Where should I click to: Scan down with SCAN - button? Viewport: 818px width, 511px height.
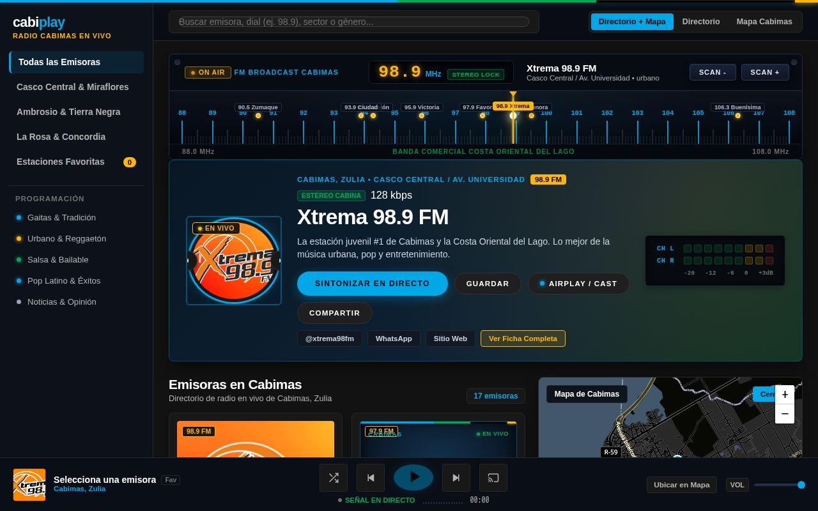click(713, 72)
